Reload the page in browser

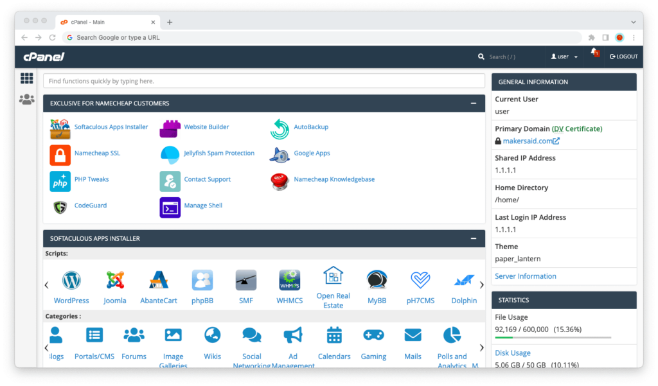(53, 37)
